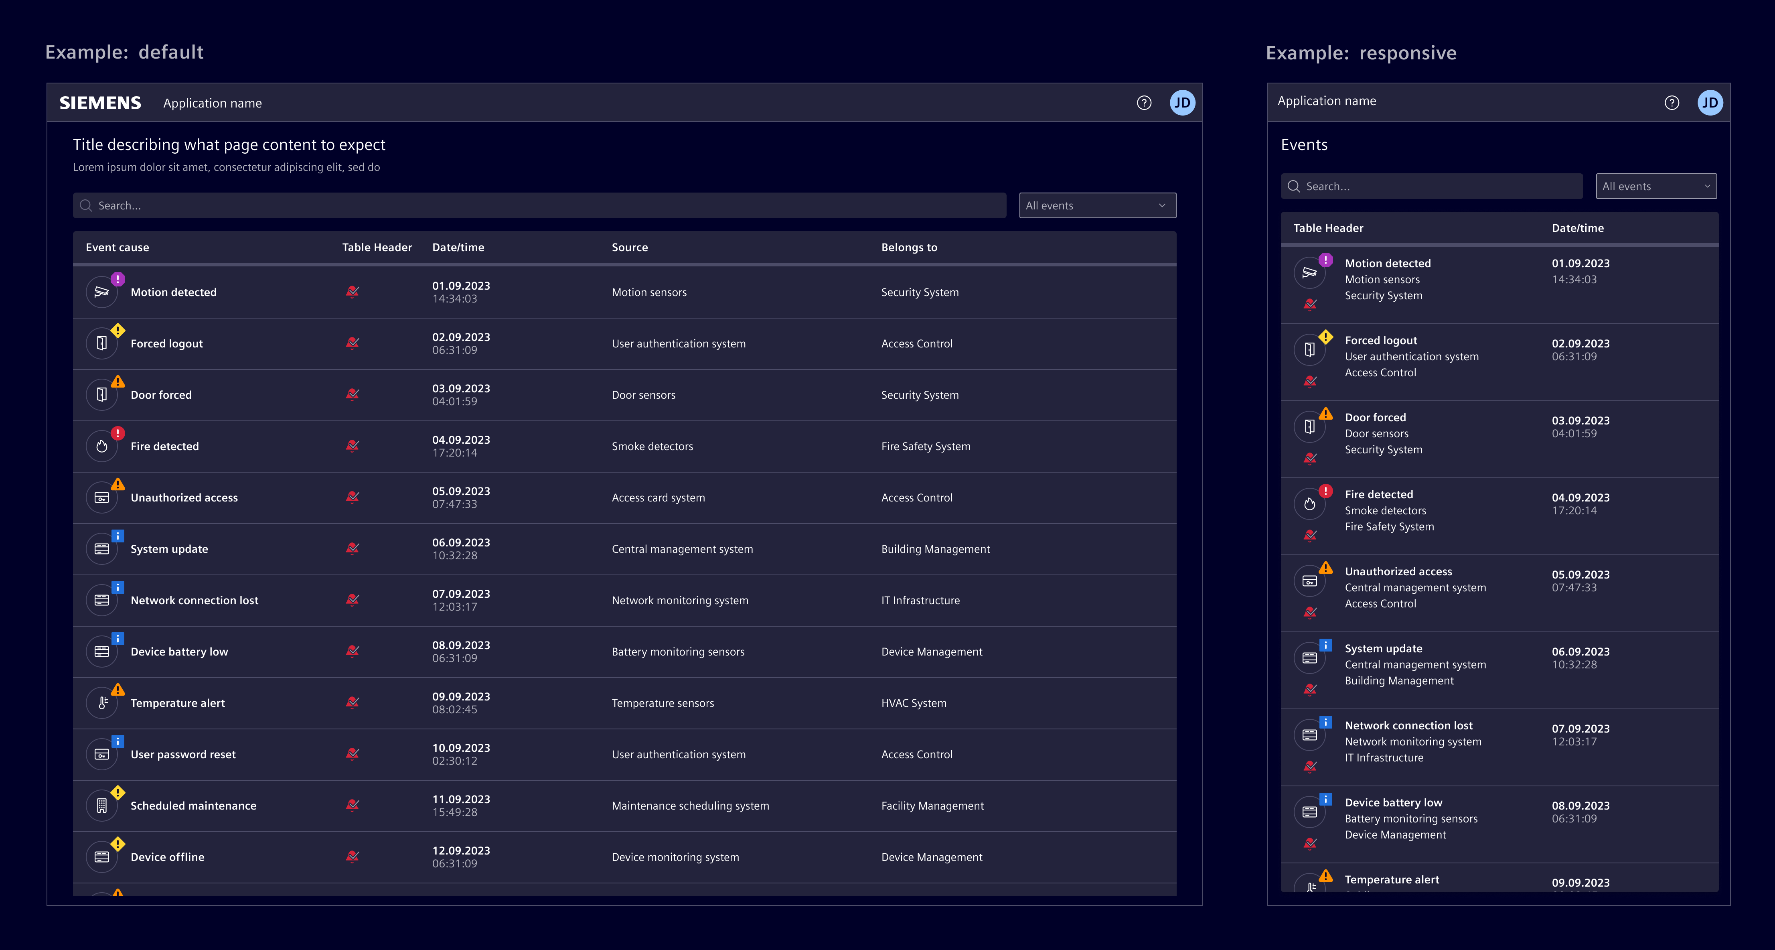Click the Fire detected flame icon
This screenshot has width=1775, height=950.
(x=101, y=445)
